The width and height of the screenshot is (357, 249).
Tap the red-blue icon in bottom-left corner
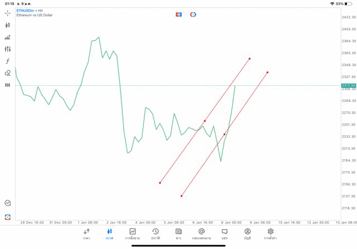[8, 217]
